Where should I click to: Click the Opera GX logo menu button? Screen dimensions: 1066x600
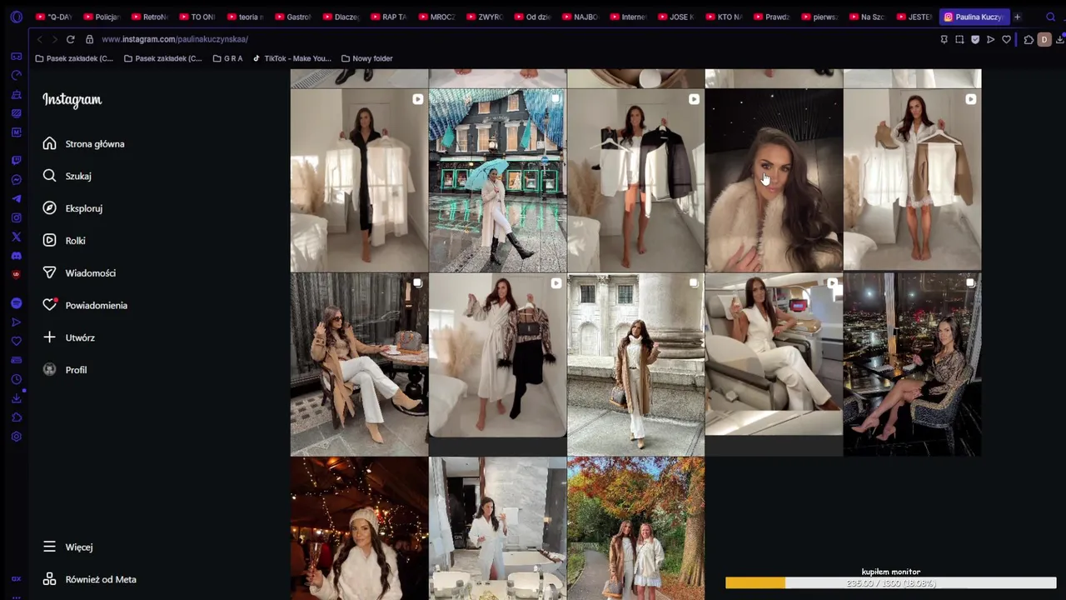point(16,17)
